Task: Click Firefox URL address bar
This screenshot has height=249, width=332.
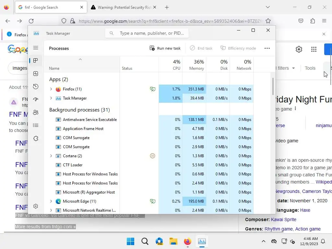Action: pos(171,21)
